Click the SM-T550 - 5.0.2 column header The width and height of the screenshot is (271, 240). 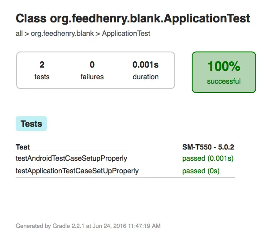tap(208, 147)
